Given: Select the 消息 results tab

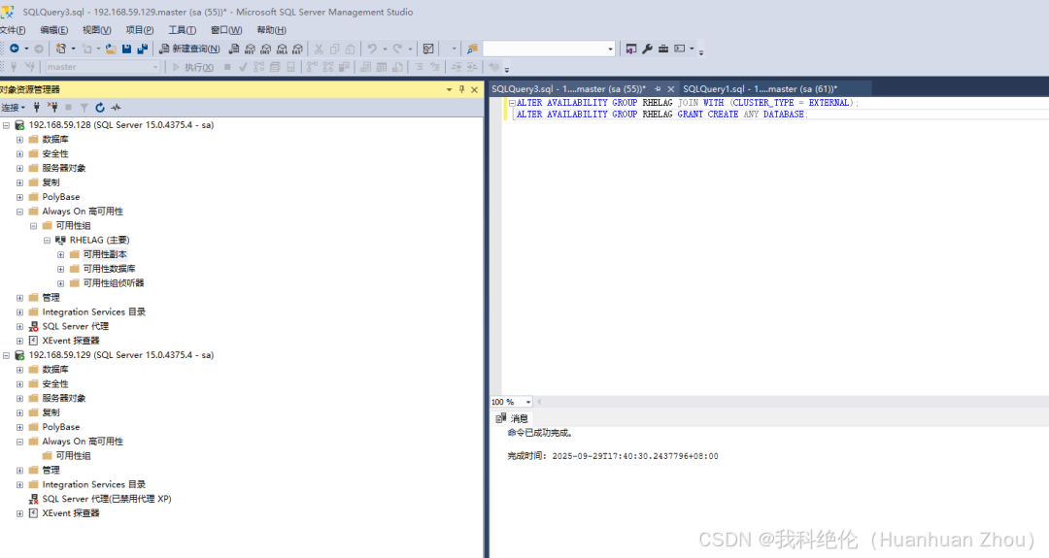Looking at the screenshot, I should pos(513,418).
